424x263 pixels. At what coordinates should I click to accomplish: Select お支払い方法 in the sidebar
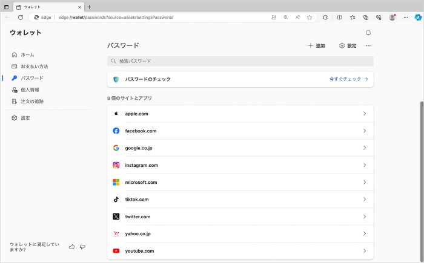(x=34, y=67)
